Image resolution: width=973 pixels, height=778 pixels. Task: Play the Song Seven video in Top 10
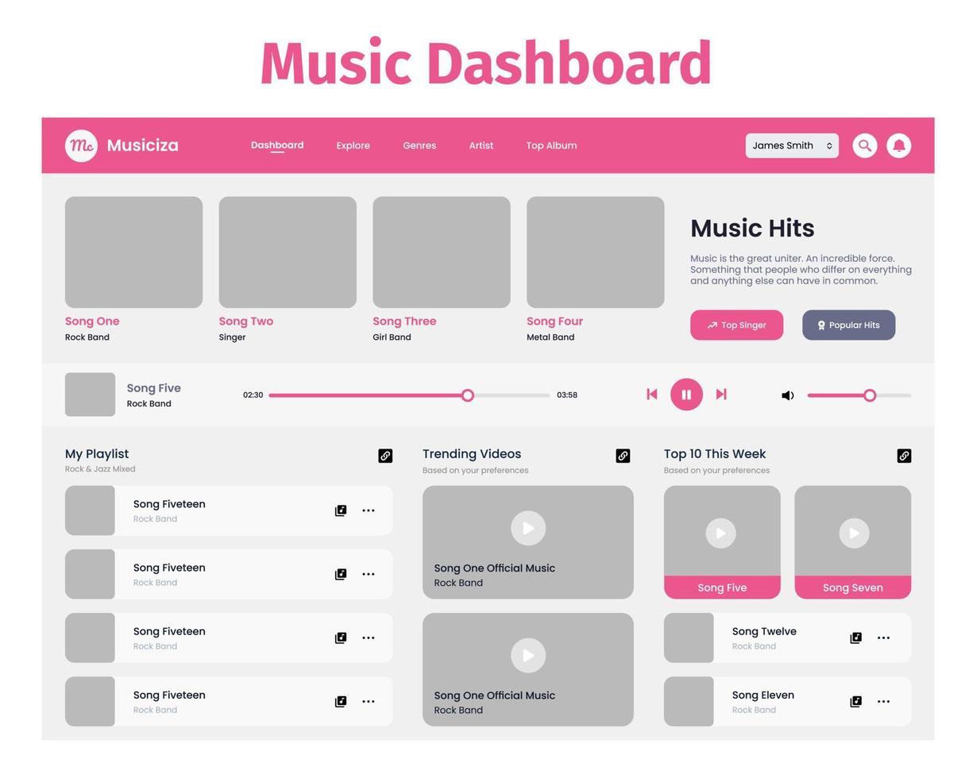tap(855, 533)
